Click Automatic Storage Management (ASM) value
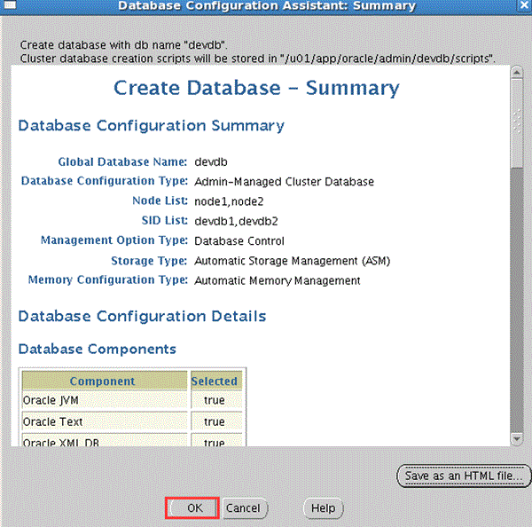This screenshot has height=527, width=532. [x=292, y=261]
